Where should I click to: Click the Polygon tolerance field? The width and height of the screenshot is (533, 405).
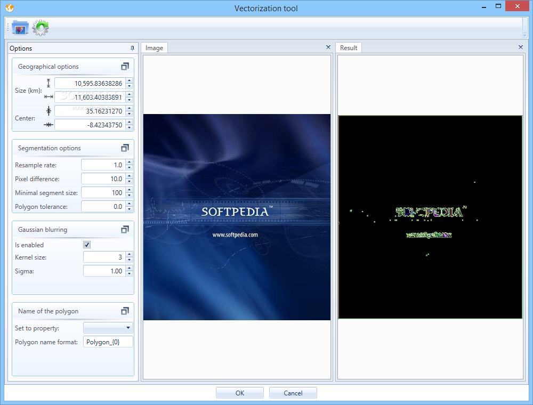[103, 207]
